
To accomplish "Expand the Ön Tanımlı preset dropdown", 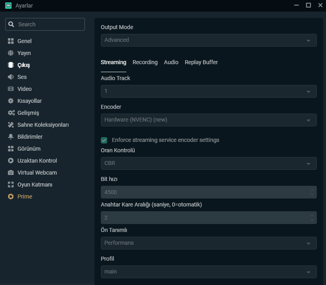I will (209, 243).
